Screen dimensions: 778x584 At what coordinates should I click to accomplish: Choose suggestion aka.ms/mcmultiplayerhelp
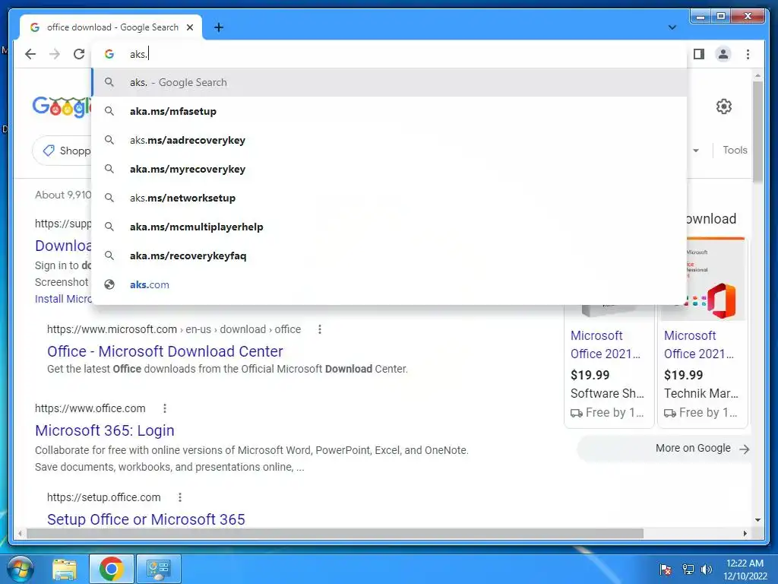point(390,227)
